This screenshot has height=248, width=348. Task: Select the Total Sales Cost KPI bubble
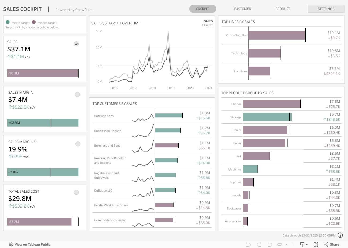tap(76, 192)
